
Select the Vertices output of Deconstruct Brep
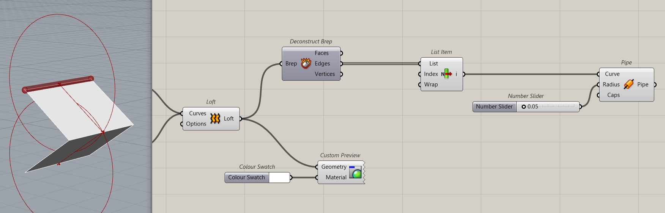pos(325,74)
